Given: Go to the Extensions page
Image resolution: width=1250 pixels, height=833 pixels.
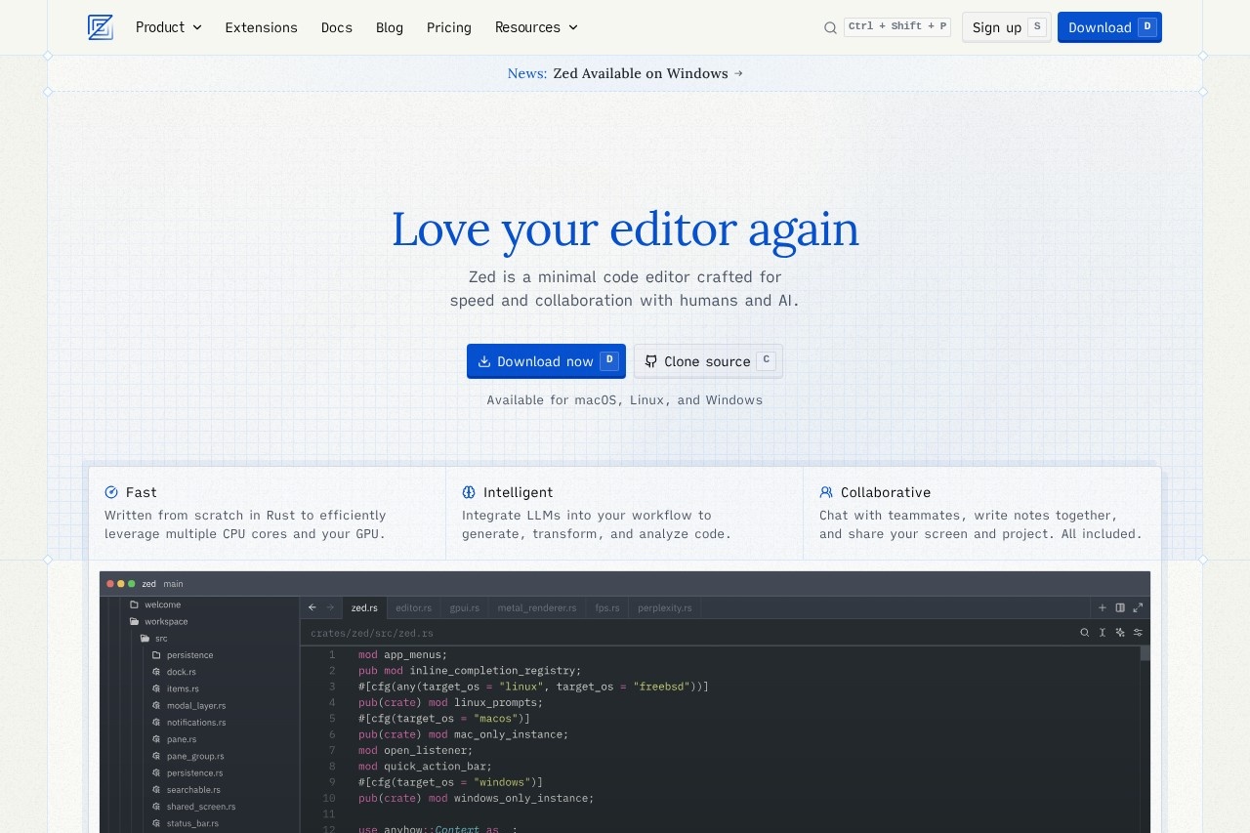Looking at the screenshot, I should coord(261,27).
